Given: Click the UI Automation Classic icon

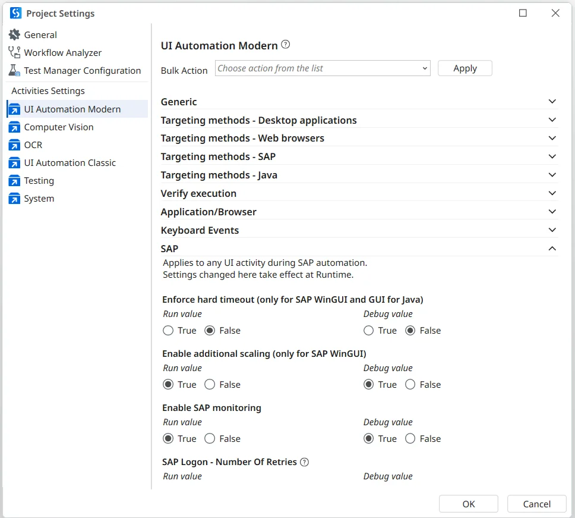Looking at the screenshot, I should point(14,162).
